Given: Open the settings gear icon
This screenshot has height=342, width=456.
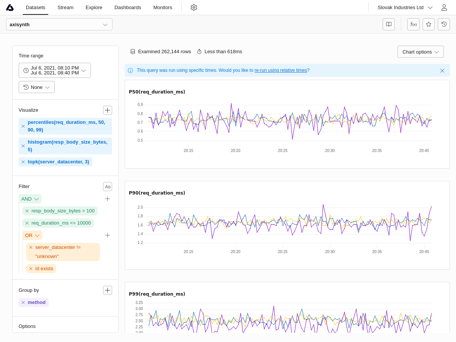Looking at the screenshot, I should click(194, 8).
